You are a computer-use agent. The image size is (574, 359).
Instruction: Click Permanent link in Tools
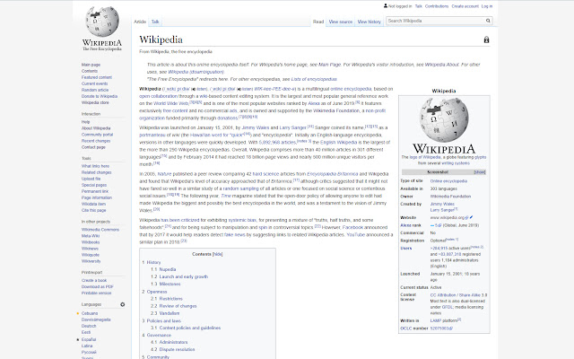95,191
